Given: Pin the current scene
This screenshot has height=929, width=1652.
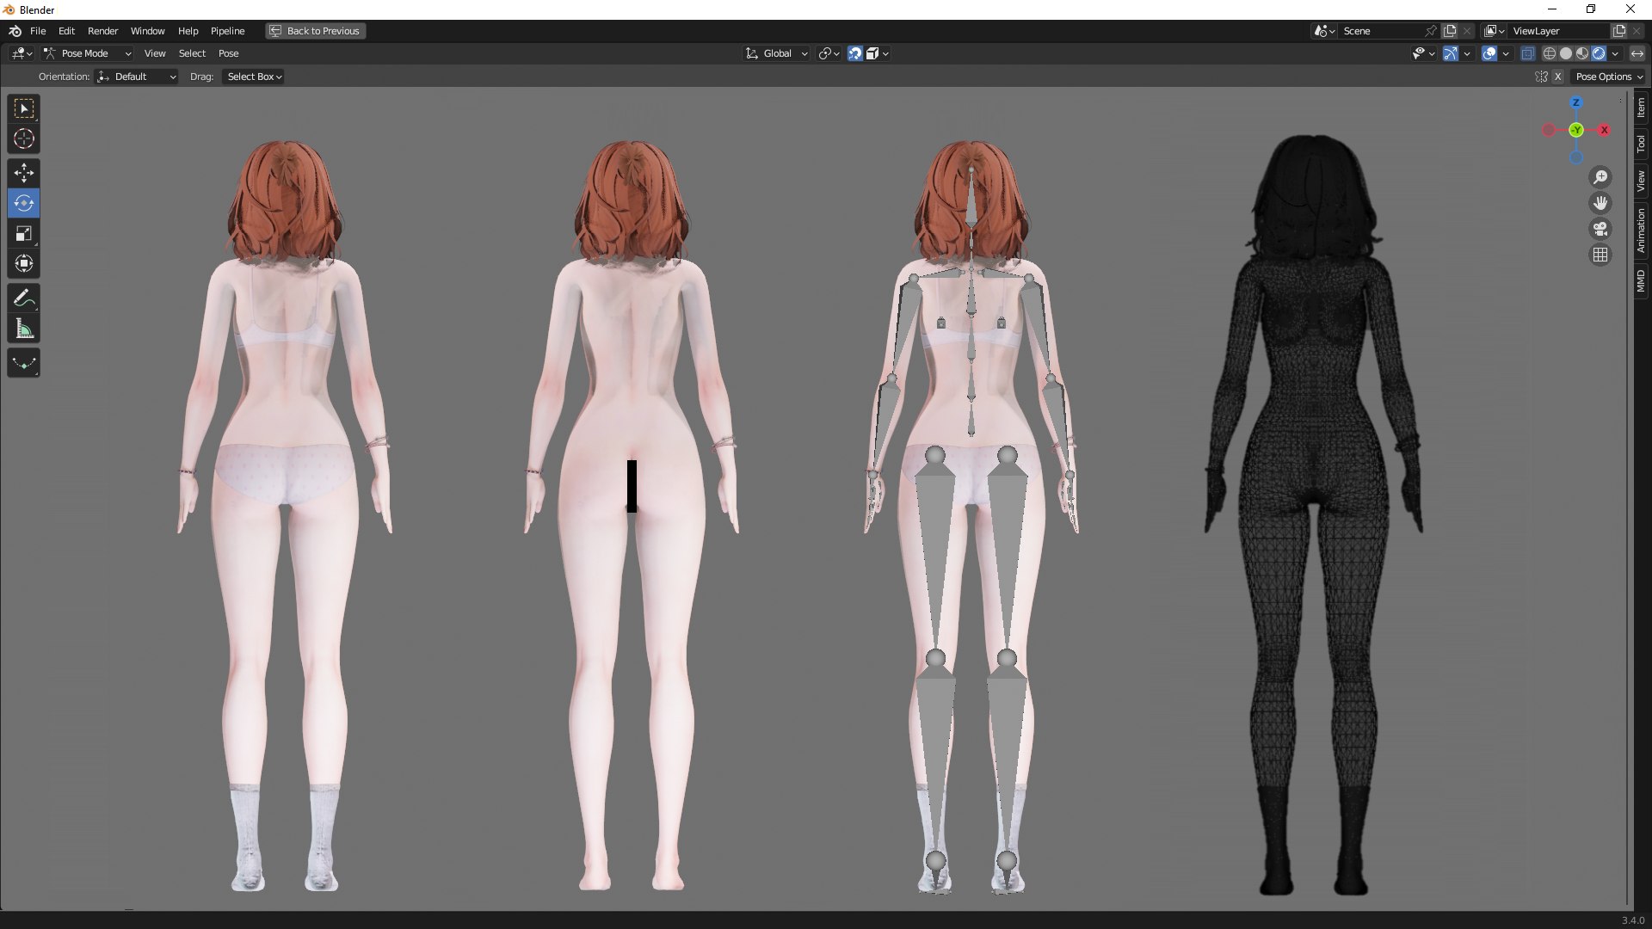Looking at the screenshot, I should (1431, 31).
